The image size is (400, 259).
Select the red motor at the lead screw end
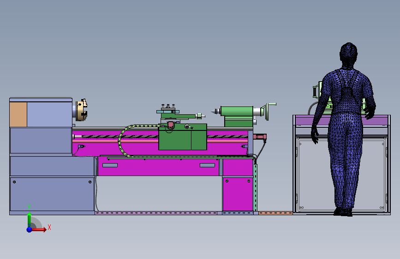pyautogui.click(x=260, y=136)
